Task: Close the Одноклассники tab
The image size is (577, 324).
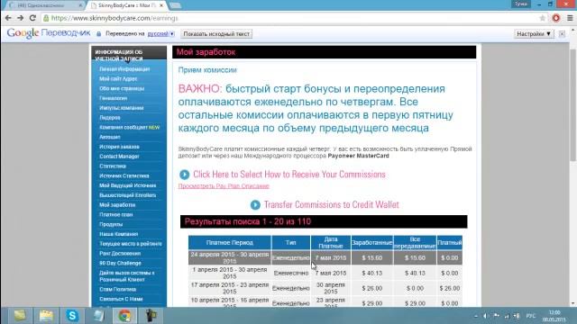Action: (80, 5)
